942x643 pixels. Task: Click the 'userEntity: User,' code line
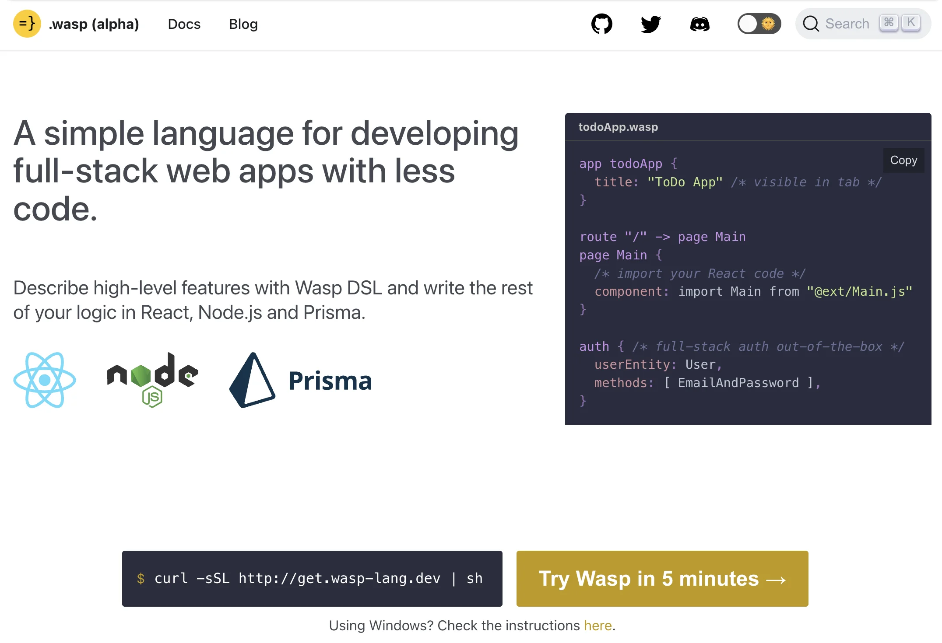pos(658,364)
